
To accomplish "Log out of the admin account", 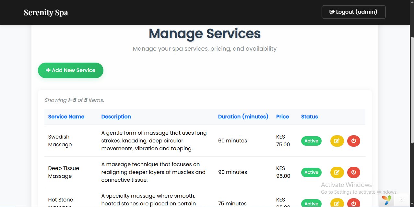I will coord(353,12).
